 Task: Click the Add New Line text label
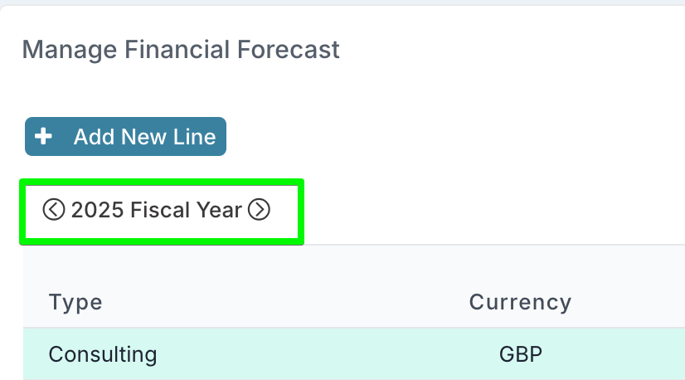tap(144, 137)
